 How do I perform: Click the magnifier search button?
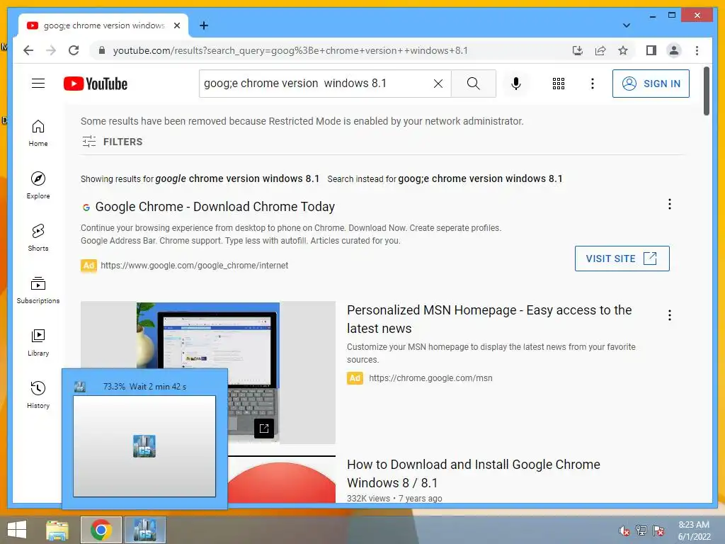473,84
